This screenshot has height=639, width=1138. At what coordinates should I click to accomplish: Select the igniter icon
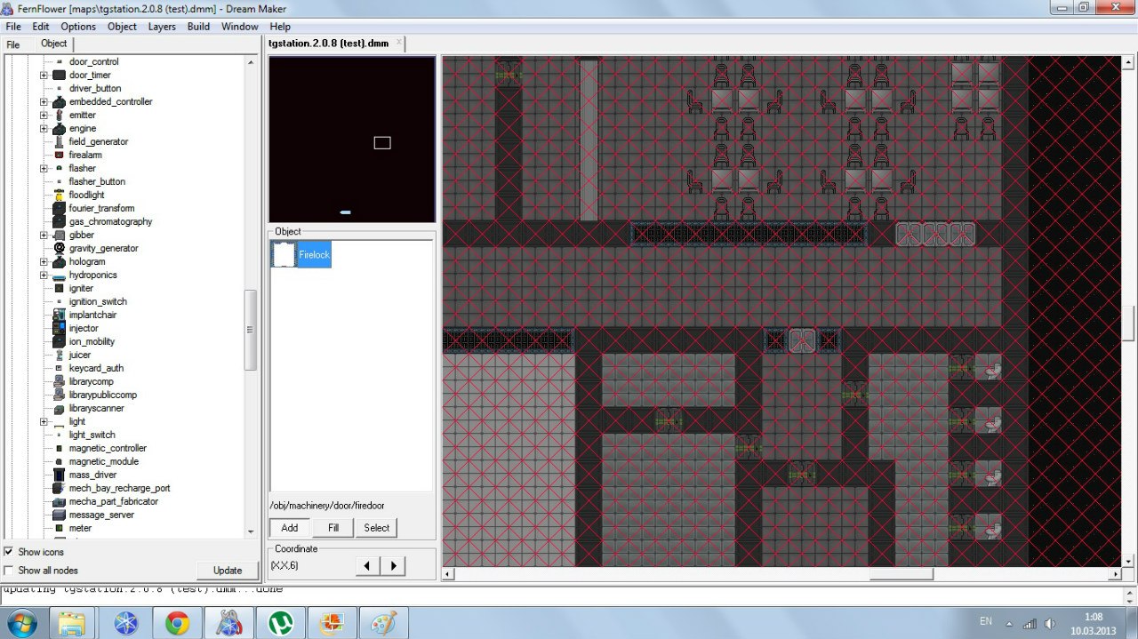(x=60, y=288)
